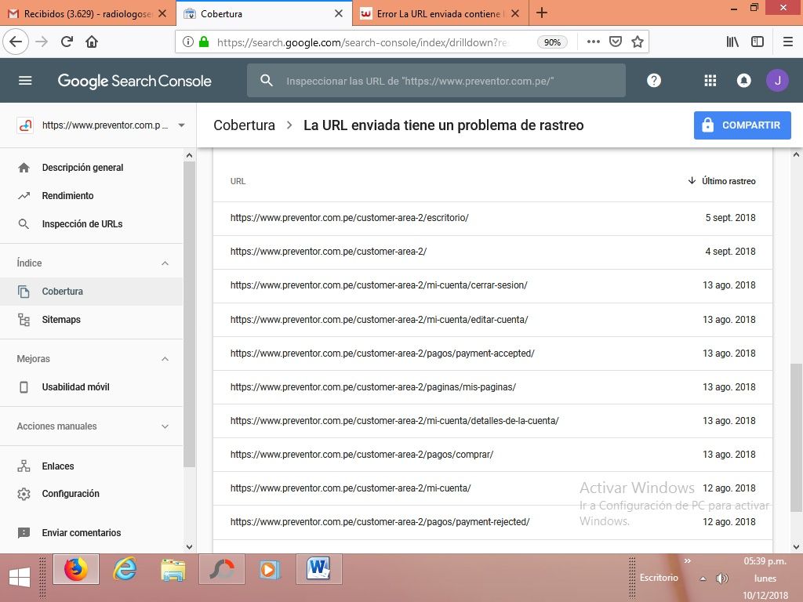Collapse the Índice section
This screenshot has width=803, height=602.
[x=165, y=263]
